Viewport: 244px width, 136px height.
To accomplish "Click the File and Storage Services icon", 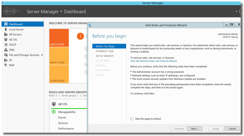I will [x=6, y=55].
